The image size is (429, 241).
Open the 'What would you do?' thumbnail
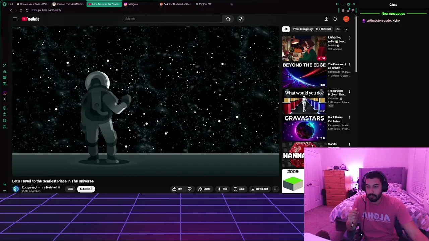tap(304, 101)
